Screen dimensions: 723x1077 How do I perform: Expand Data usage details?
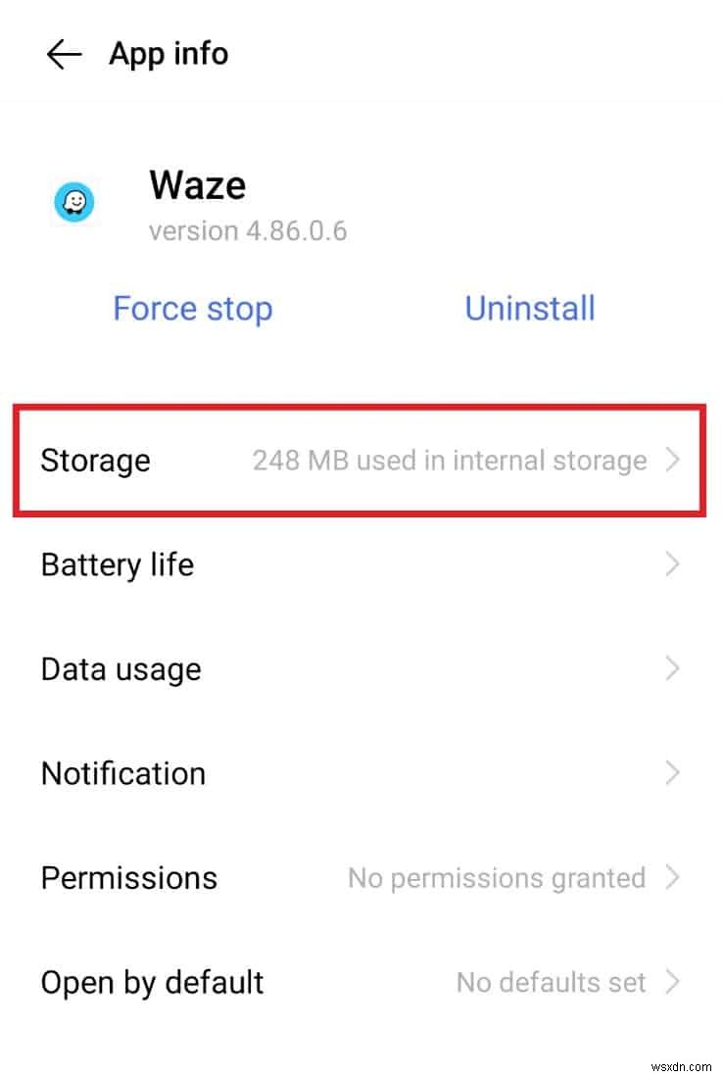click(x=672, y=668)
